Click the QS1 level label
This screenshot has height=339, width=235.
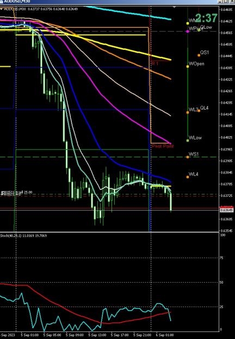point(205,52)
